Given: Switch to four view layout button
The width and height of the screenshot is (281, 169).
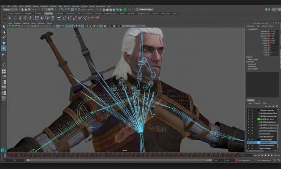Looking at the screenshot, I should 3,77.
